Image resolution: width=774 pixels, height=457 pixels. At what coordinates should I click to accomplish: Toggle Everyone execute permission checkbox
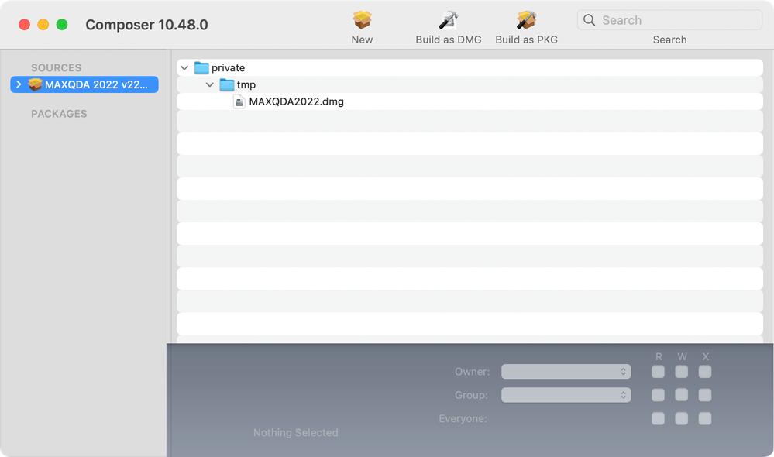coord(705,418)
